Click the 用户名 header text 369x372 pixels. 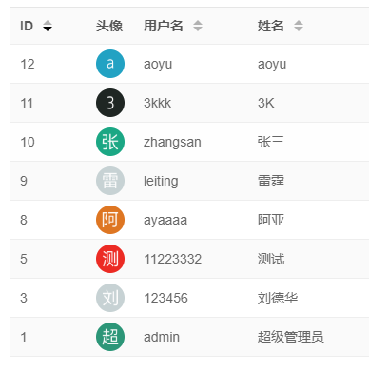[x=164, y=26]
